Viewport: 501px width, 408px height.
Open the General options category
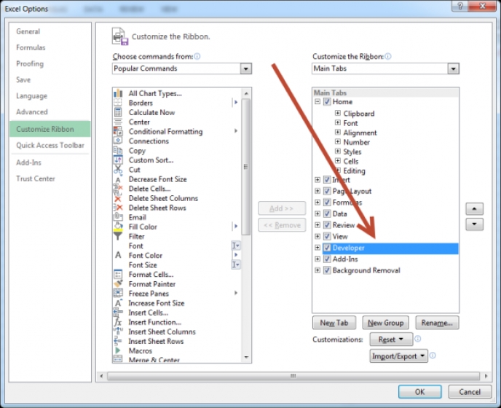pyautogui.click(x=28, y=31)
